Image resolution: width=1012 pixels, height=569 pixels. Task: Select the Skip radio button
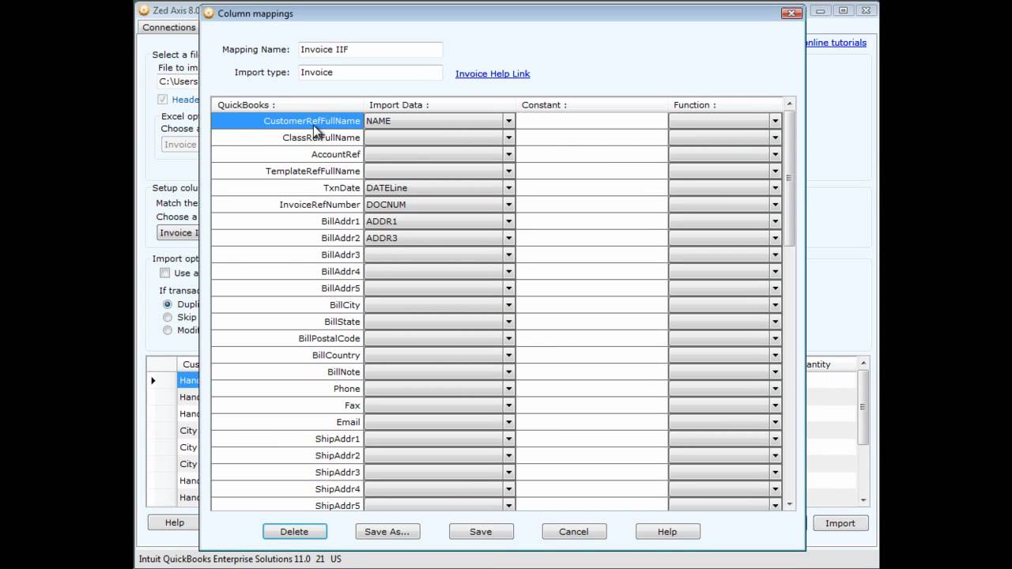pos(167,317)
